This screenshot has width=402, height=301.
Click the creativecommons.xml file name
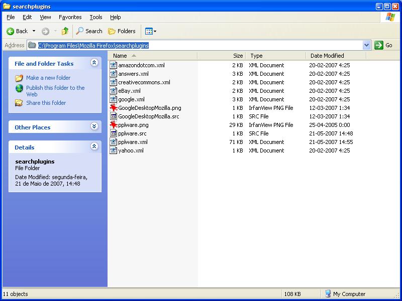tap(144, 82)
